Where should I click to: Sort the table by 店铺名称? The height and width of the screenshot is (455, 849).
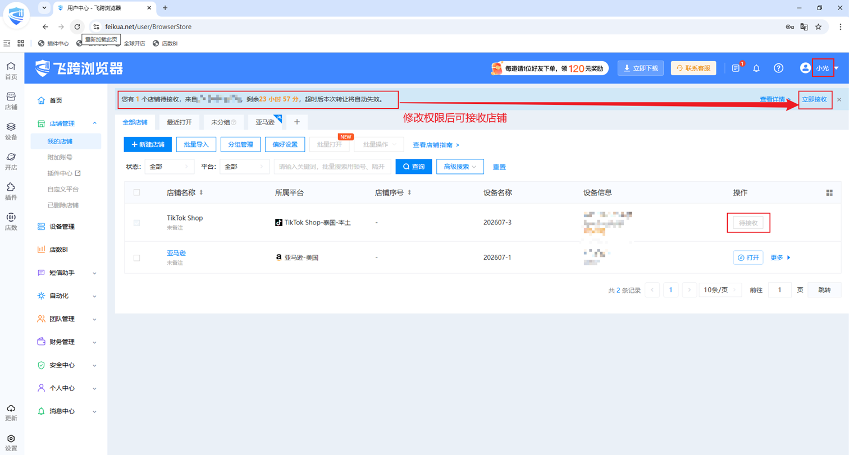pos(201,192)
